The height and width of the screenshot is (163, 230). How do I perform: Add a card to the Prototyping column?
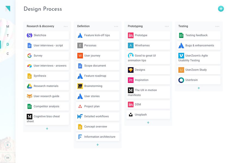148,123
